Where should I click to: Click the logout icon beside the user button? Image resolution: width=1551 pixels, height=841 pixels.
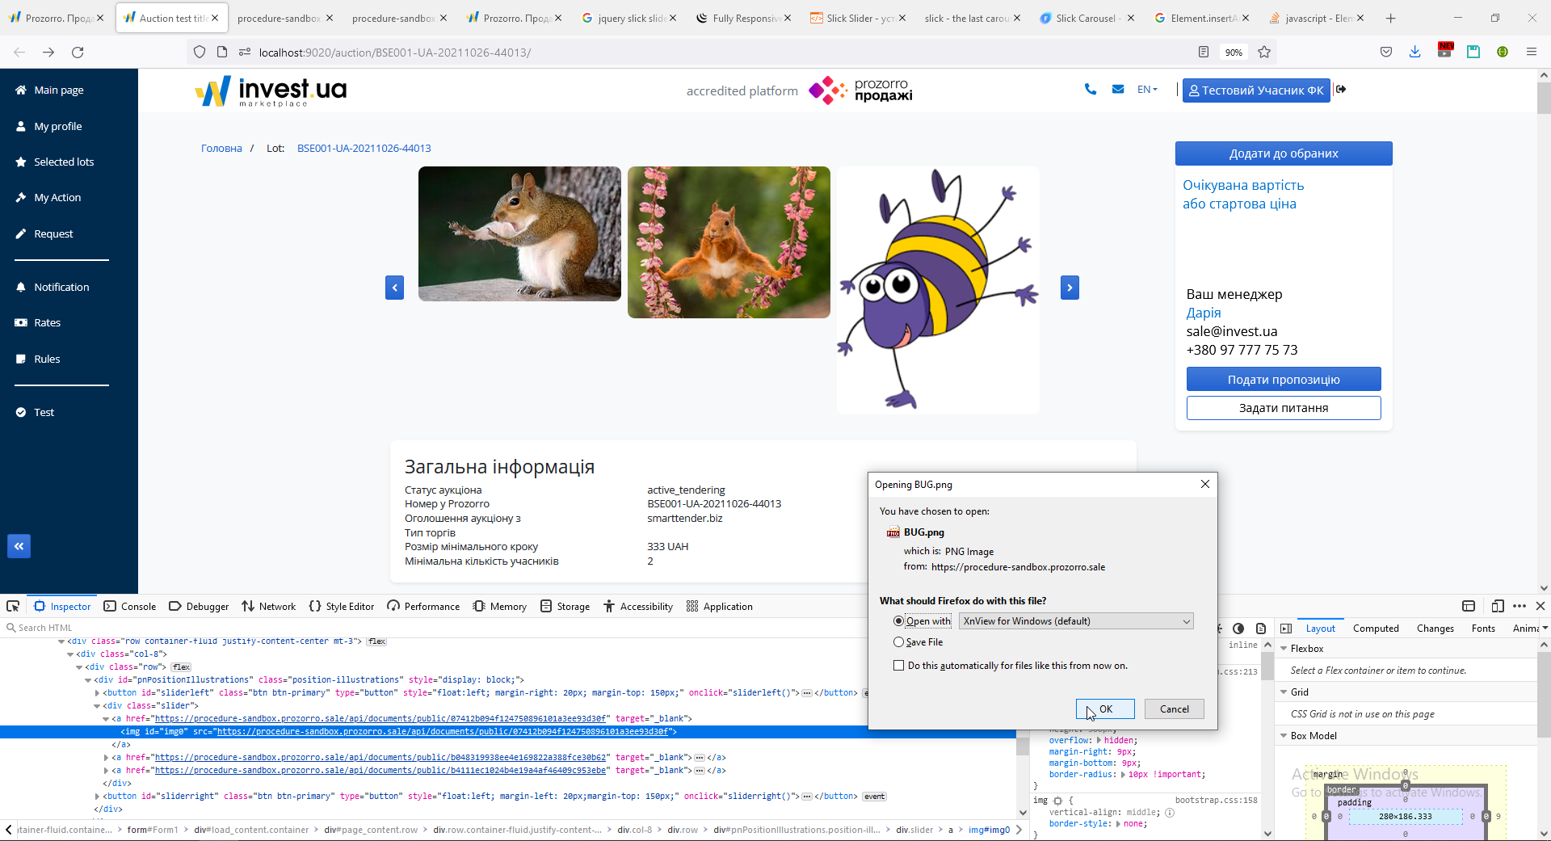tap(1341, 90)
